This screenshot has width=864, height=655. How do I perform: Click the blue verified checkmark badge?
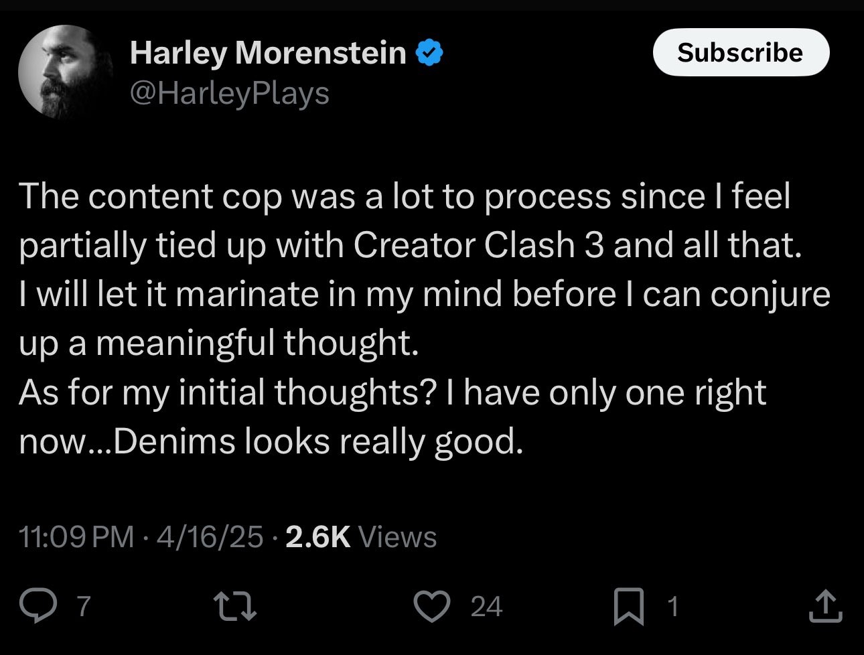point(430,53)
